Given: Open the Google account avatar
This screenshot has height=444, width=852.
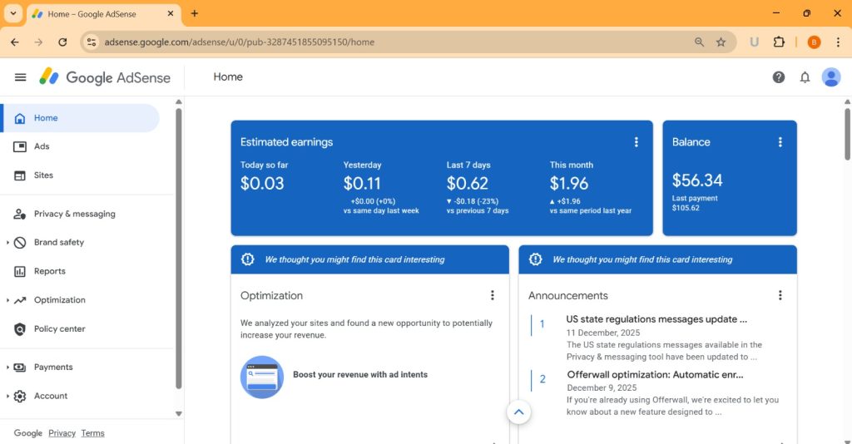Looking at the screenshot, I should [830, 77].
